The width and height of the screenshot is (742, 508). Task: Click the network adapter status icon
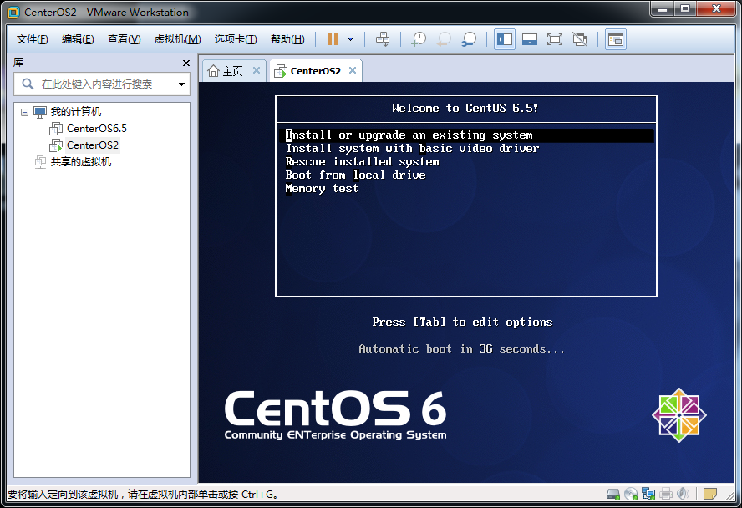pos(648,495)
